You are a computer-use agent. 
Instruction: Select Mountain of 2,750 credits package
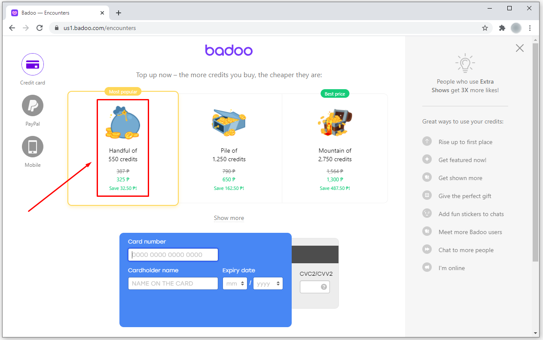pos(335,148)
